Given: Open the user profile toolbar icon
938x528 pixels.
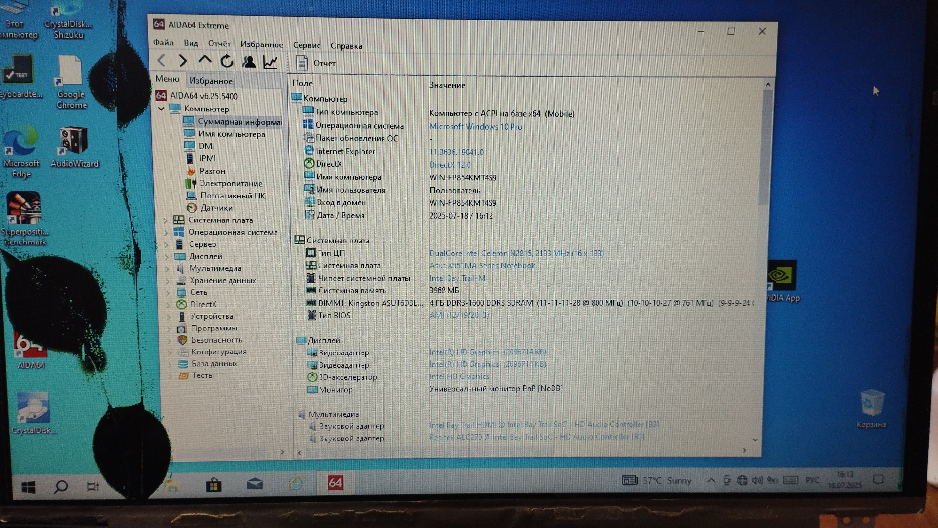Looking at the screenshot, I should coord(249,62).
